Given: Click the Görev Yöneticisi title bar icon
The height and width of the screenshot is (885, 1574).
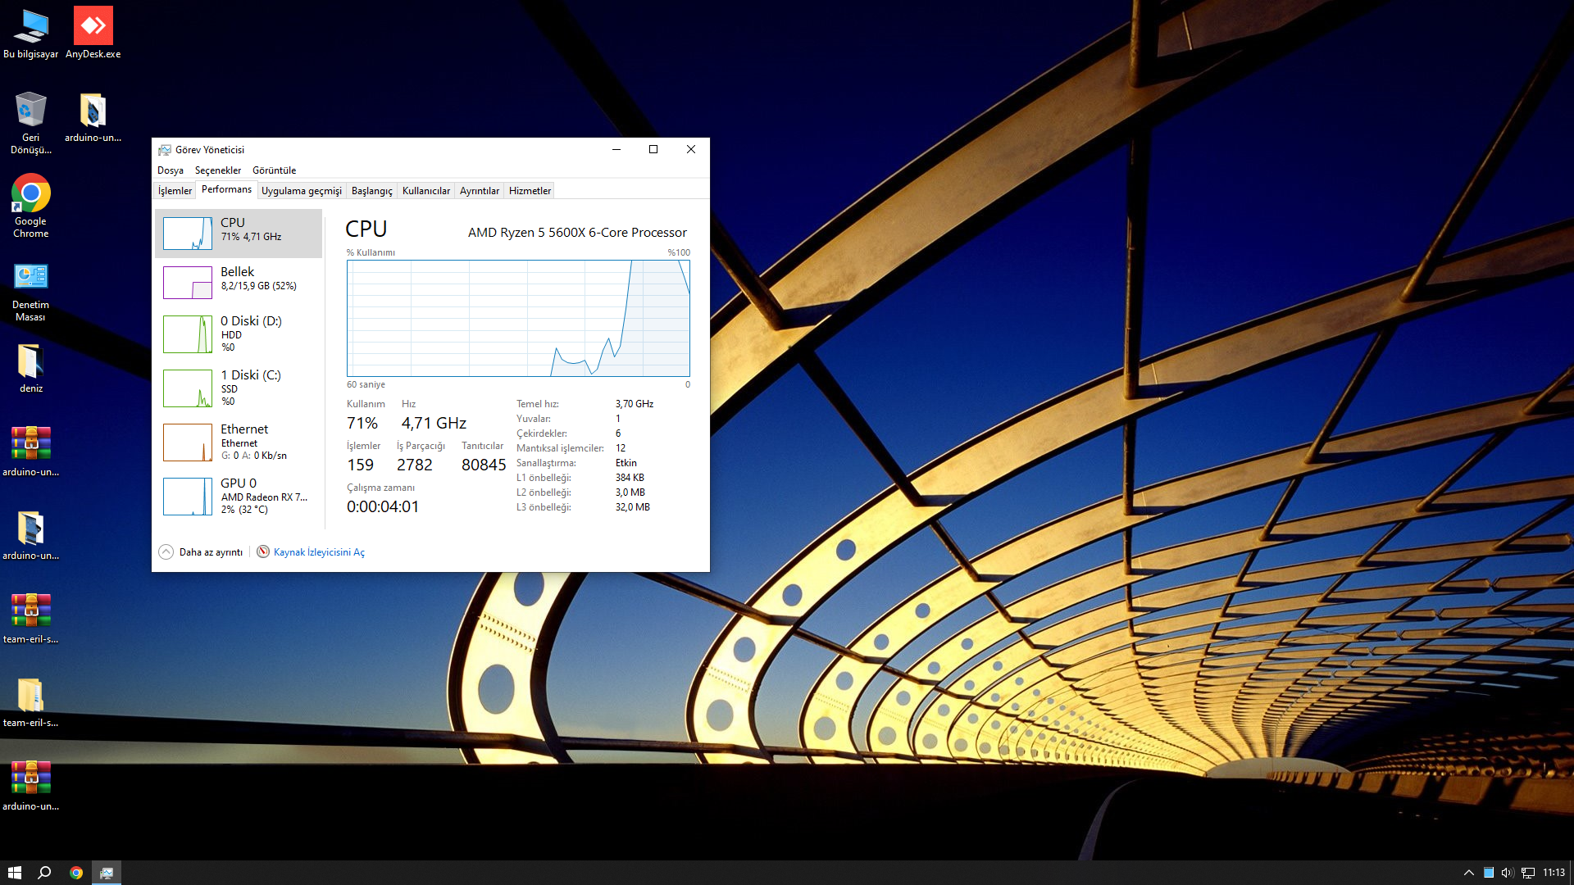Looking at the screenshot, I should pos(165,150).
